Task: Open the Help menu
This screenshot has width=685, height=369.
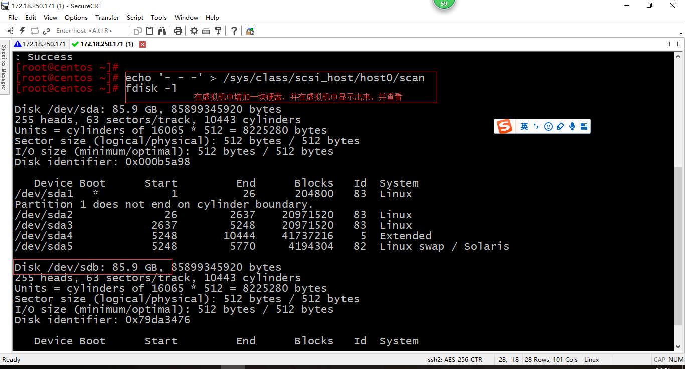Action: tap(212, 17)
